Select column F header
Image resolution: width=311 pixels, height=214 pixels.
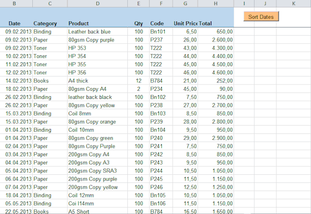click(161, 3)
